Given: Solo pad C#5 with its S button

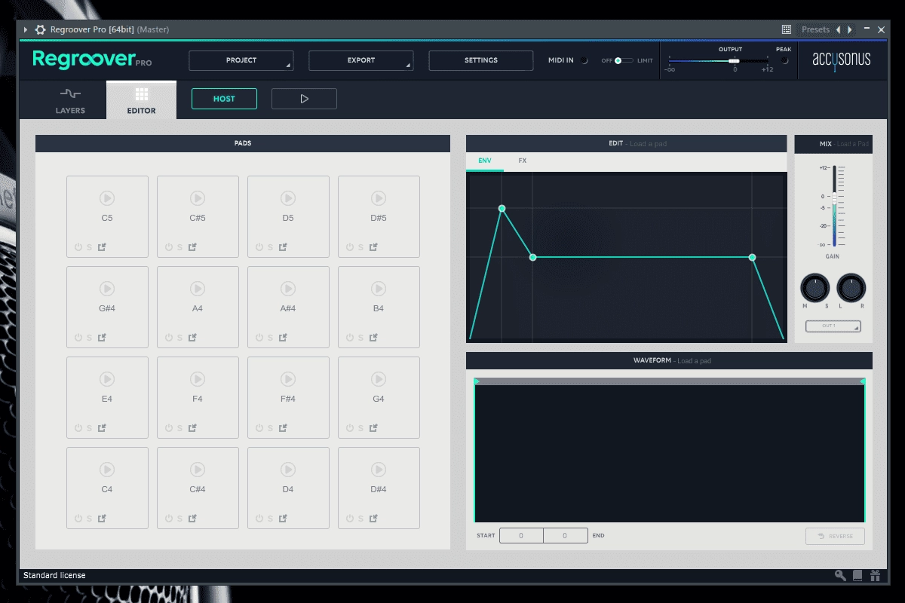Looking at the screenshot, I should [x=179, y=247].
